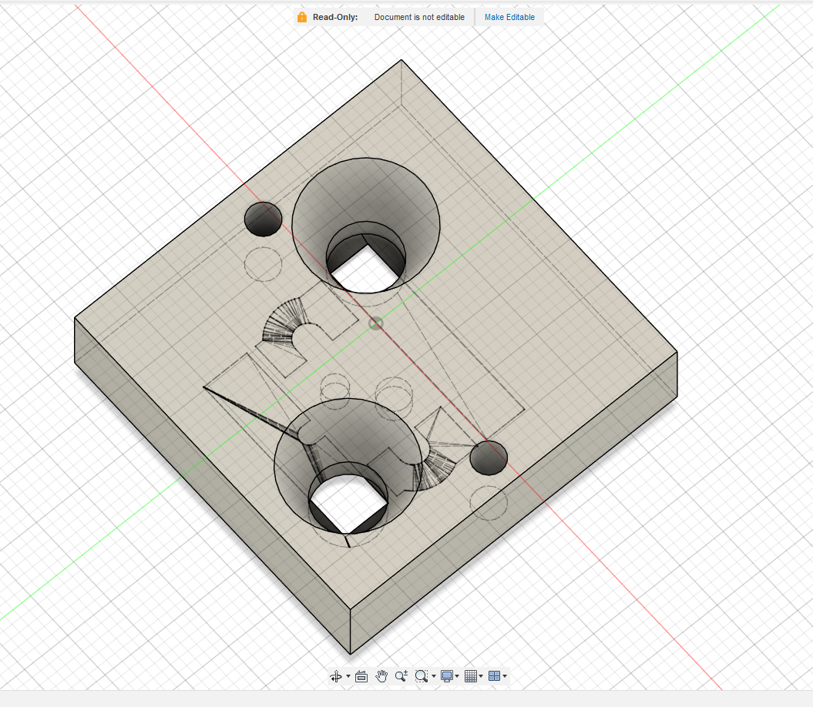
Task: Select the lower large countersunk hole
Action: [x=348, y=467]
